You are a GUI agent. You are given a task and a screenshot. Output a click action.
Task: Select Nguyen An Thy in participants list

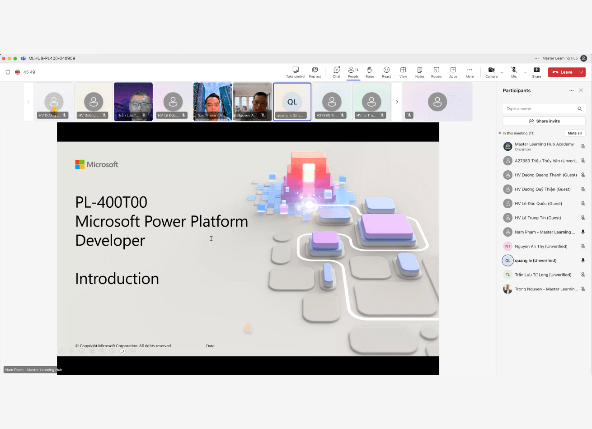544,246
